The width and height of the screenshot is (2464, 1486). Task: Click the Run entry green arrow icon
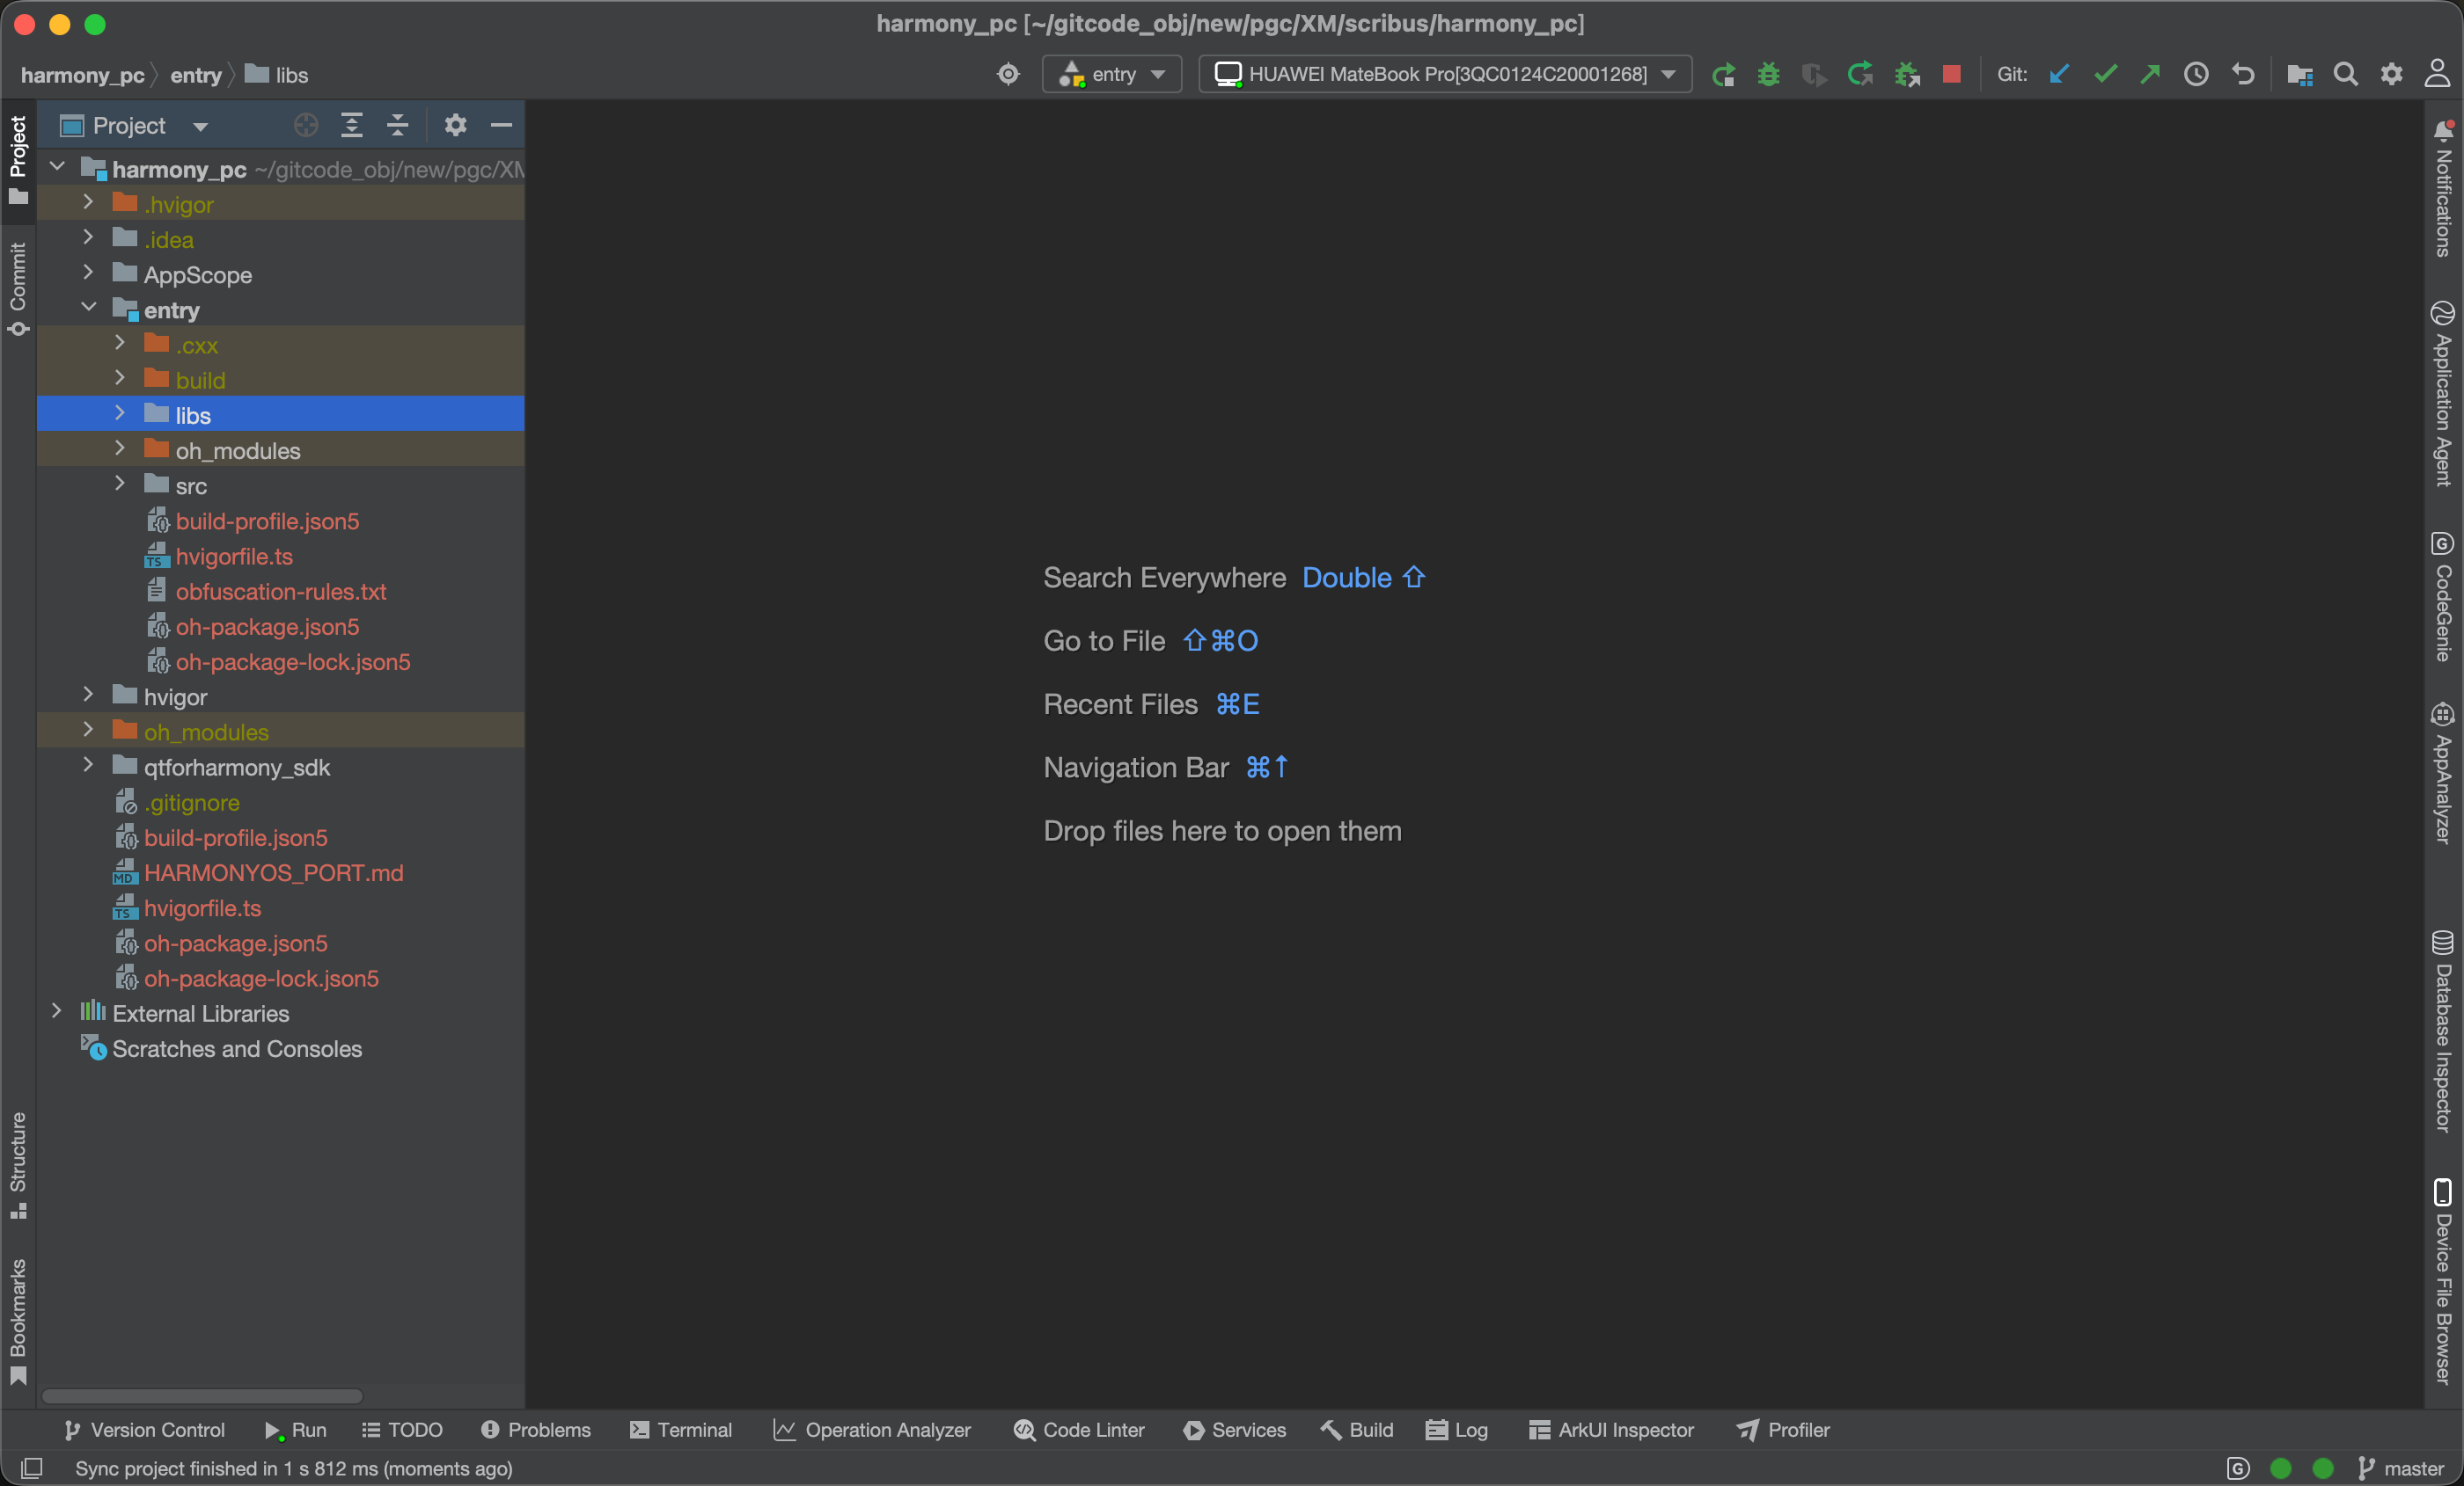1723,75
